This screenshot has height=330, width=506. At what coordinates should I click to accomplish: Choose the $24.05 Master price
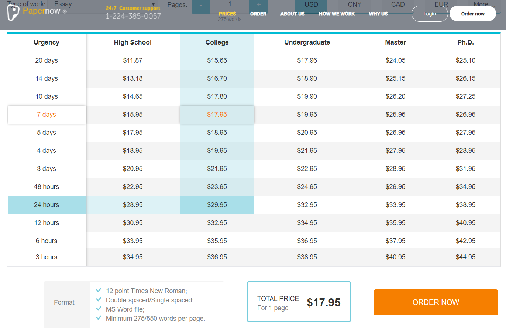point(395,60)
